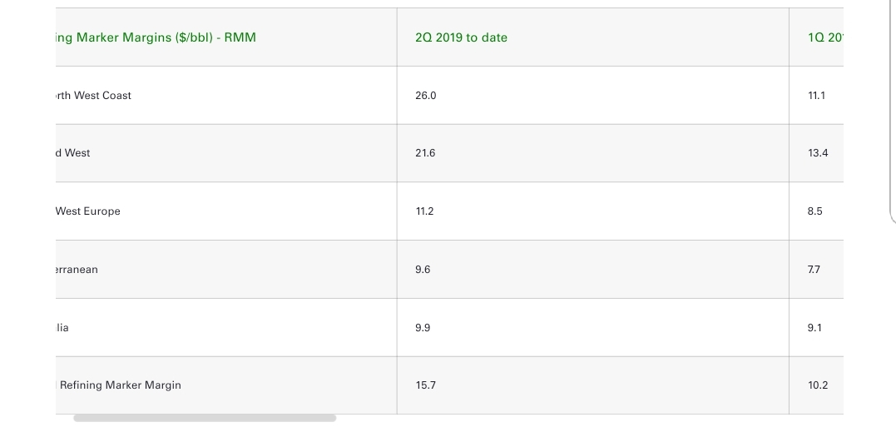Click the 'West Europe' row label
This screenshot has height=437, width=896.
tap(88, 211)
